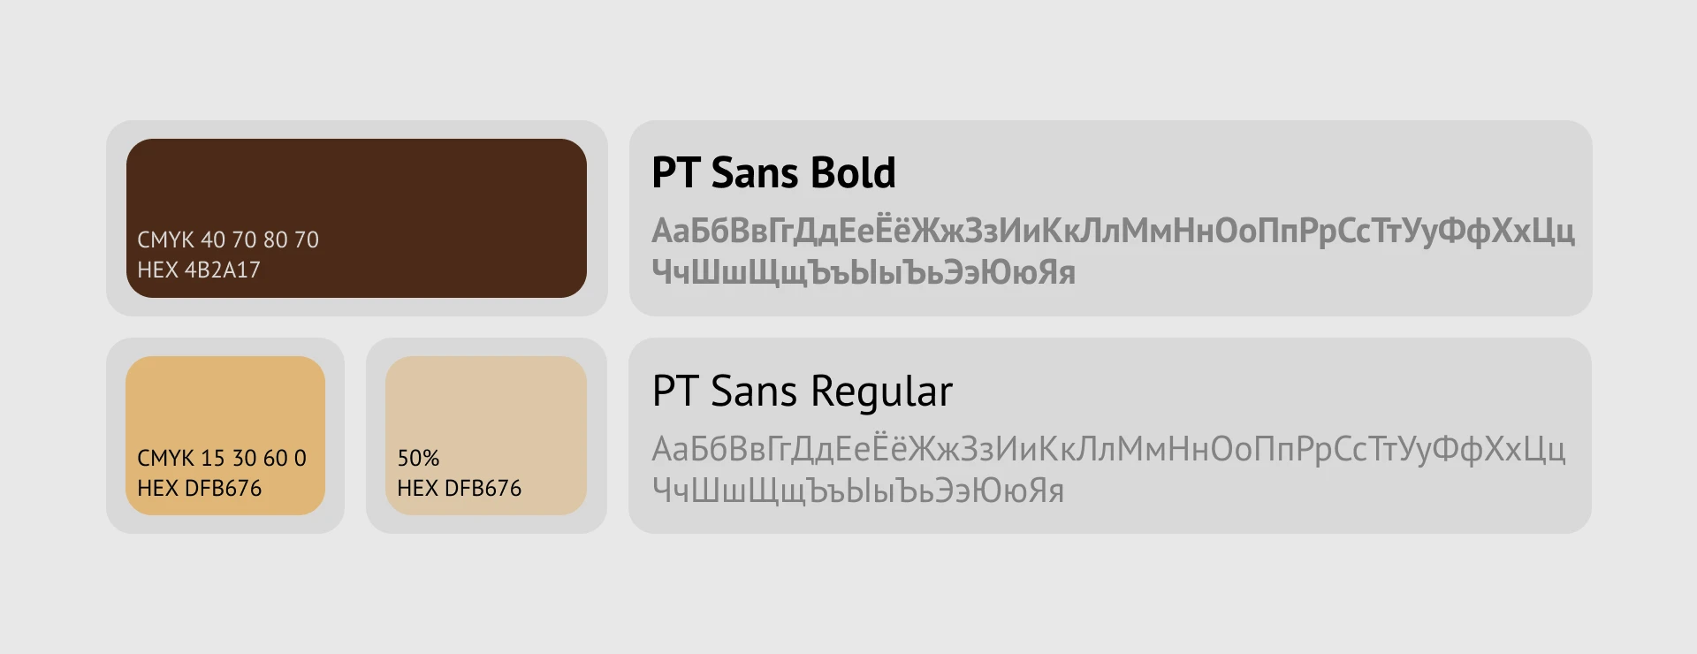Click HEX DFB676 below the 50% label

tap(460, 488)
